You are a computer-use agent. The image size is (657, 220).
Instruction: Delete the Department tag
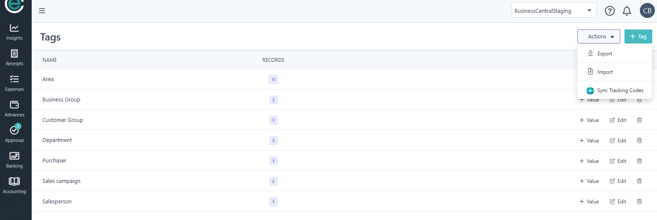[639, 141]
